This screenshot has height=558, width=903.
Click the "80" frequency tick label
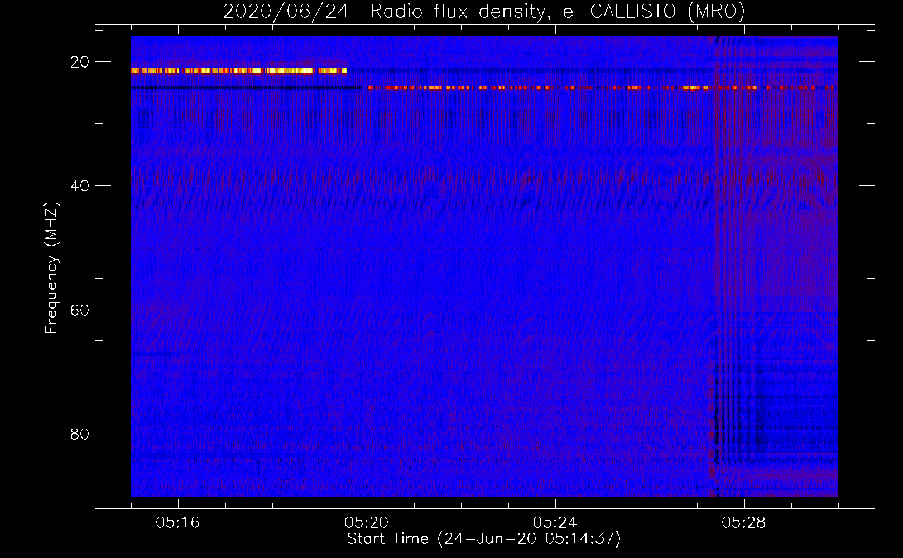point(80,434)
